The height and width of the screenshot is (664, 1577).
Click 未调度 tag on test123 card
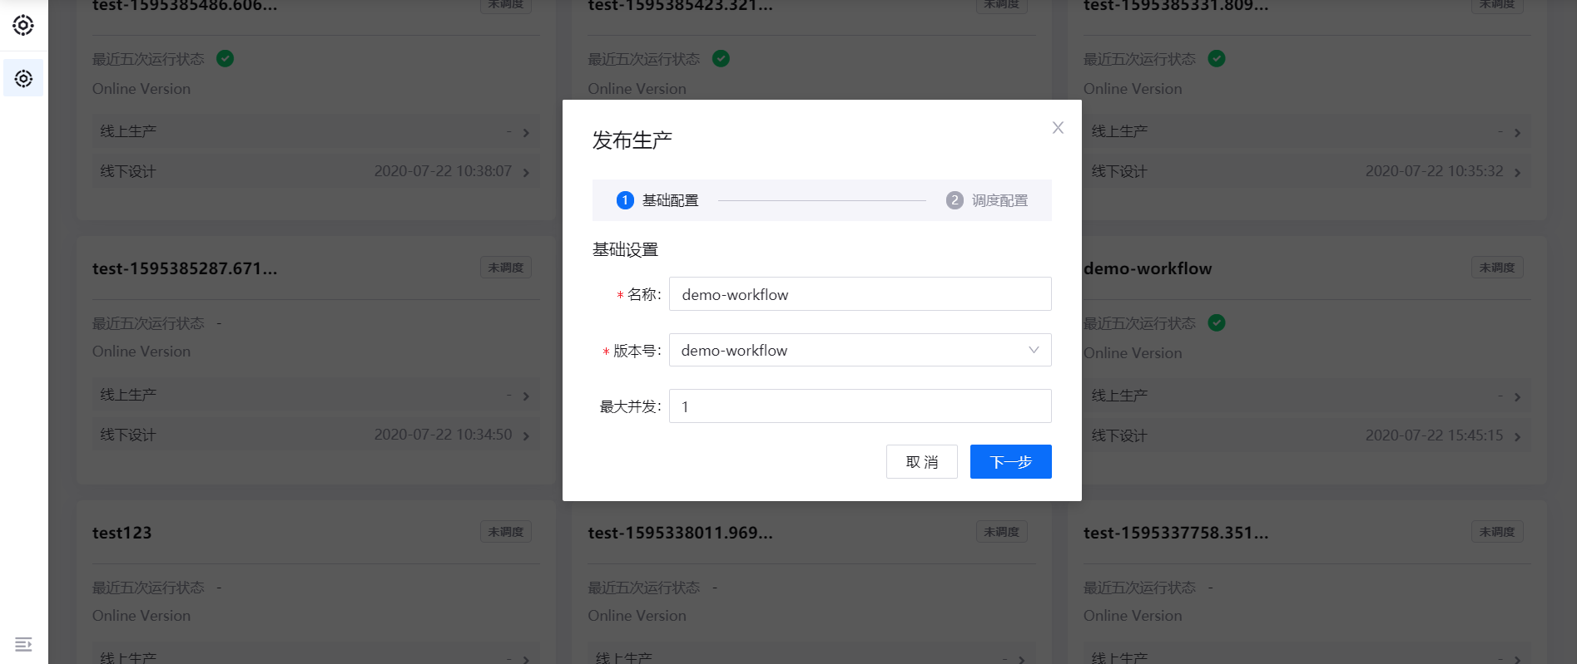pos(506,532)
